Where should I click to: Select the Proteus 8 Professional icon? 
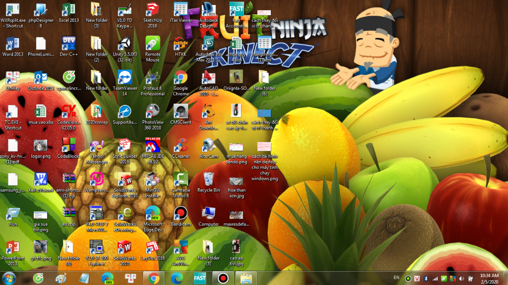(153, 78)
